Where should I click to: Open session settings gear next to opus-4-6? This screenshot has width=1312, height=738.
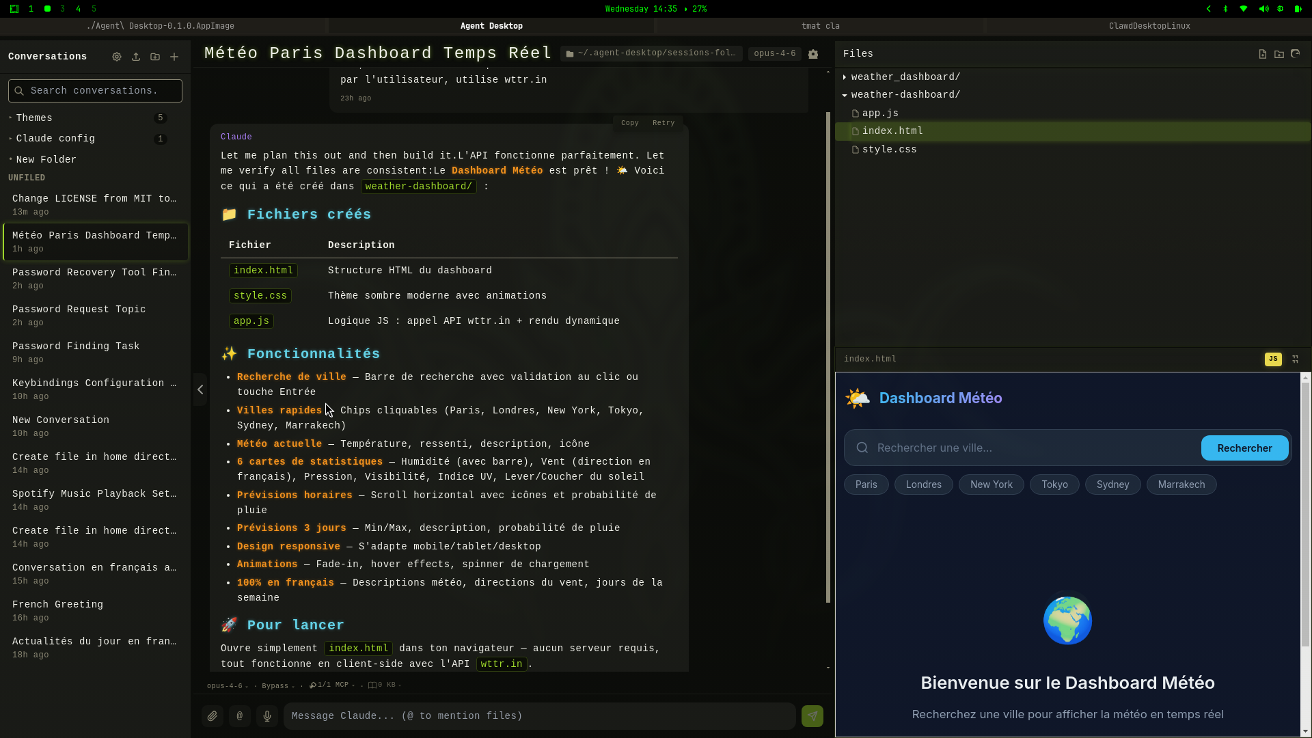tap(813, 54)
